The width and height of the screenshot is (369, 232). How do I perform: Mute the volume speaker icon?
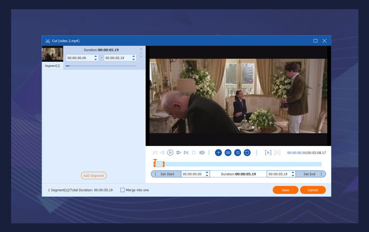click(202, 153)
